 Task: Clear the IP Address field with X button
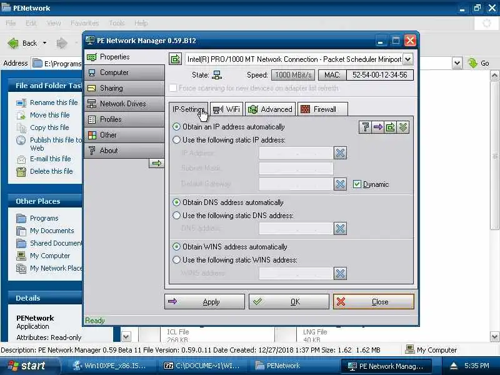(340, 153)
